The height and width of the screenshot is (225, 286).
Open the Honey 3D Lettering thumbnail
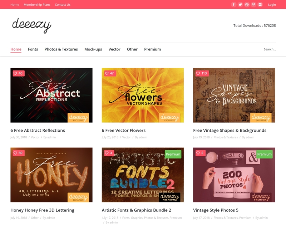point(51,175)
